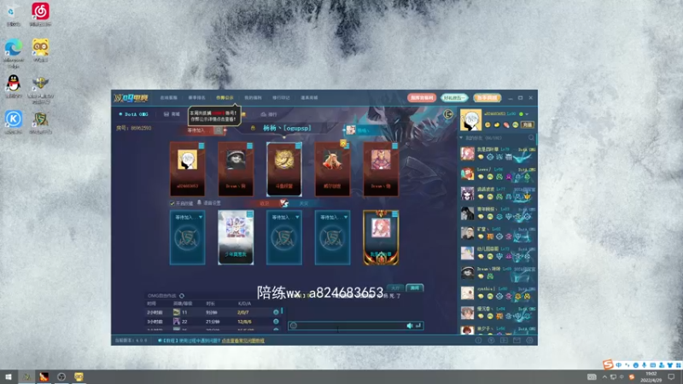Image resolution: width=683 pixels, height=384 pixels.
Task: Open the winged shield desktop shortcut
Action: [40, 83]
